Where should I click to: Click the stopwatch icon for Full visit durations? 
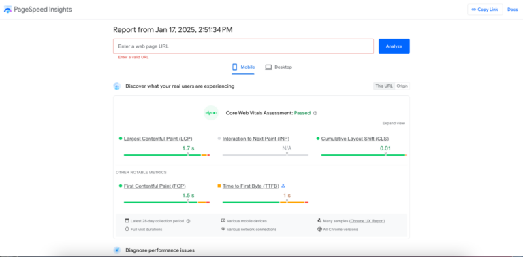click(x=127, y=229)
